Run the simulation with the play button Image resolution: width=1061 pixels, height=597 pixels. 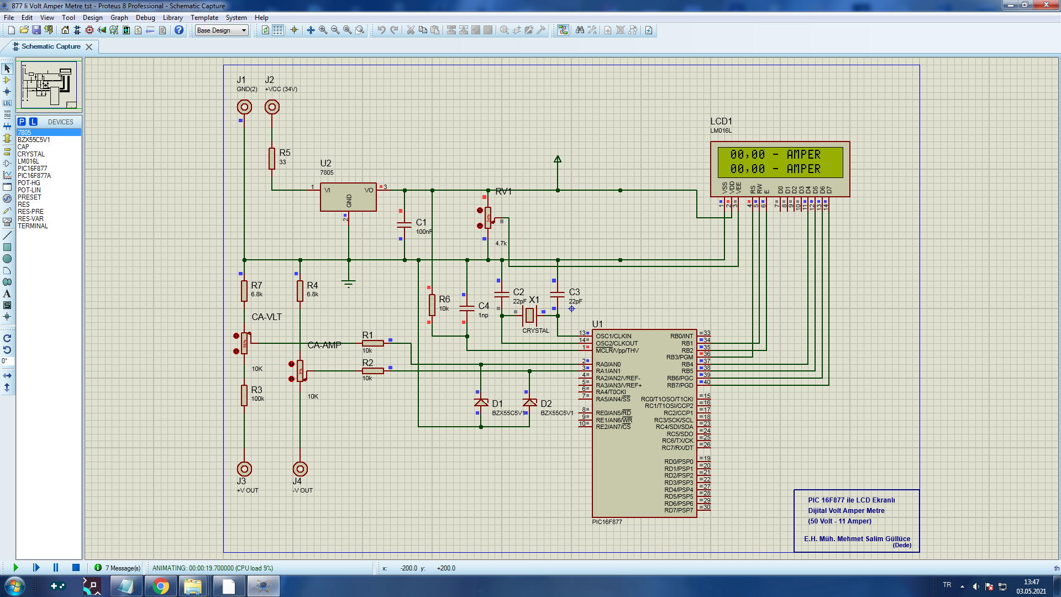(15, 568)
